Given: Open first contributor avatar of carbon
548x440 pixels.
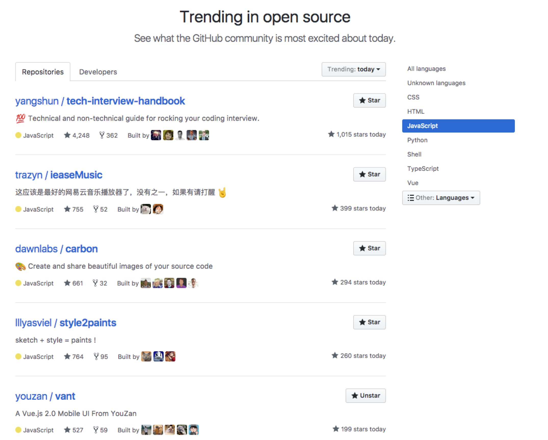Looking at the screenshot, I should (146, 283).
